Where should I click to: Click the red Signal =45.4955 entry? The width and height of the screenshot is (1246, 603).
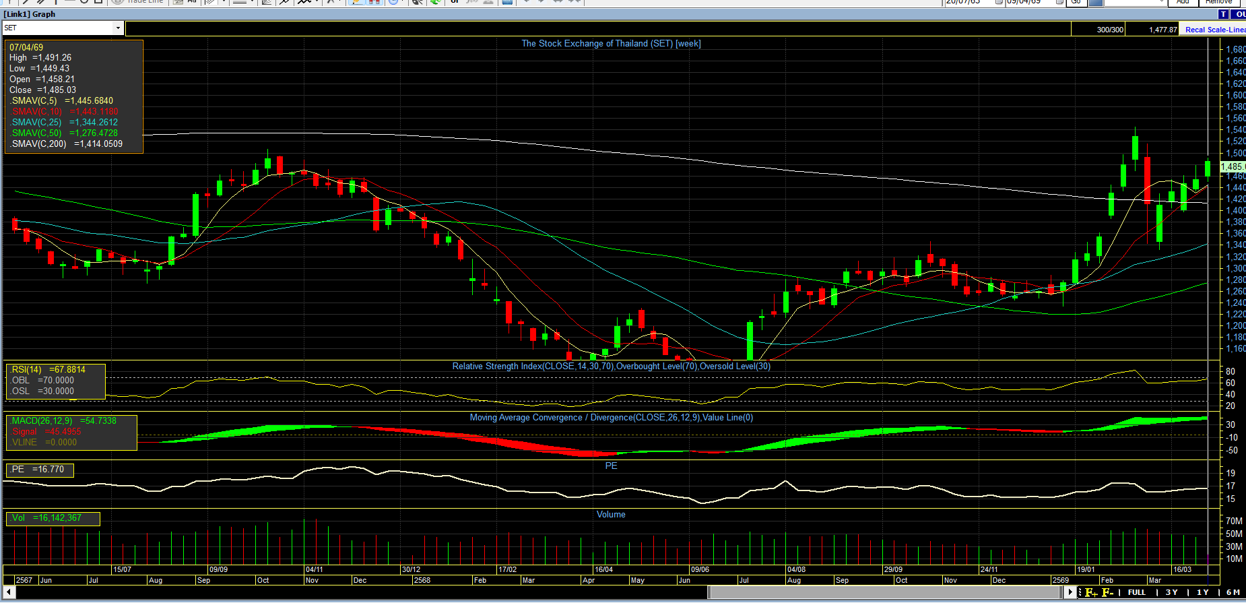click(x=46, y=432)
